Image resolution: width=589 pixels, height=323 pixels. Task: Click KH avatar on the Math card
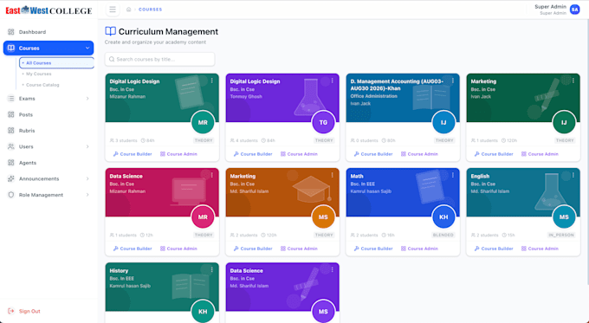point(443,217)
